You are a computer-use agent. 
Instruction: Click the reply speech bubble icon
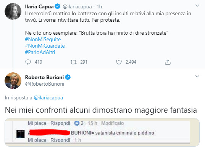[x=28, y=62]
